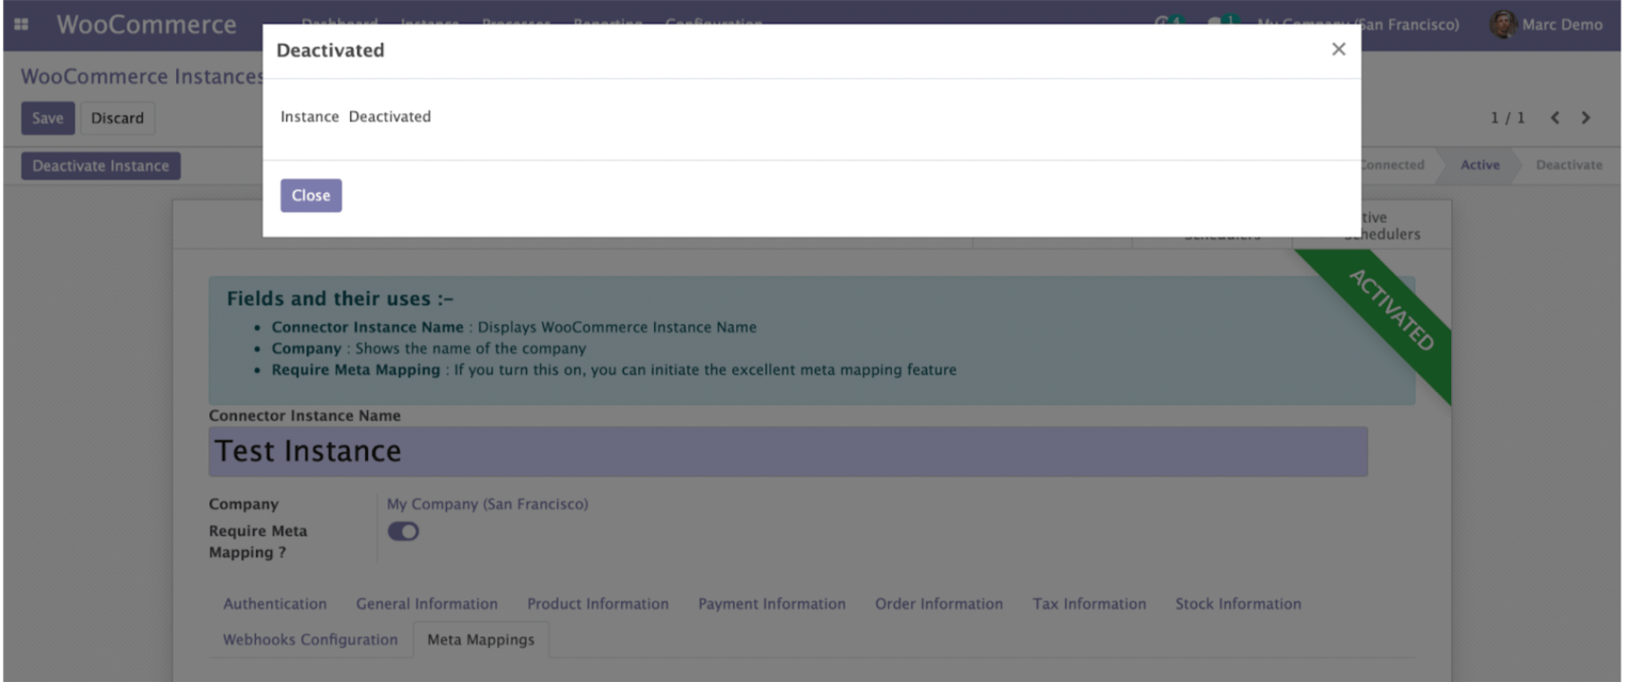
Task: Select the Stock Information tab
Action: click(1237, 604)
